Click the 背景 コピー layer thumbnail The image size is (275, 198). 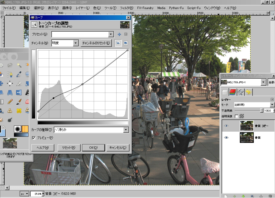[247, 126]
